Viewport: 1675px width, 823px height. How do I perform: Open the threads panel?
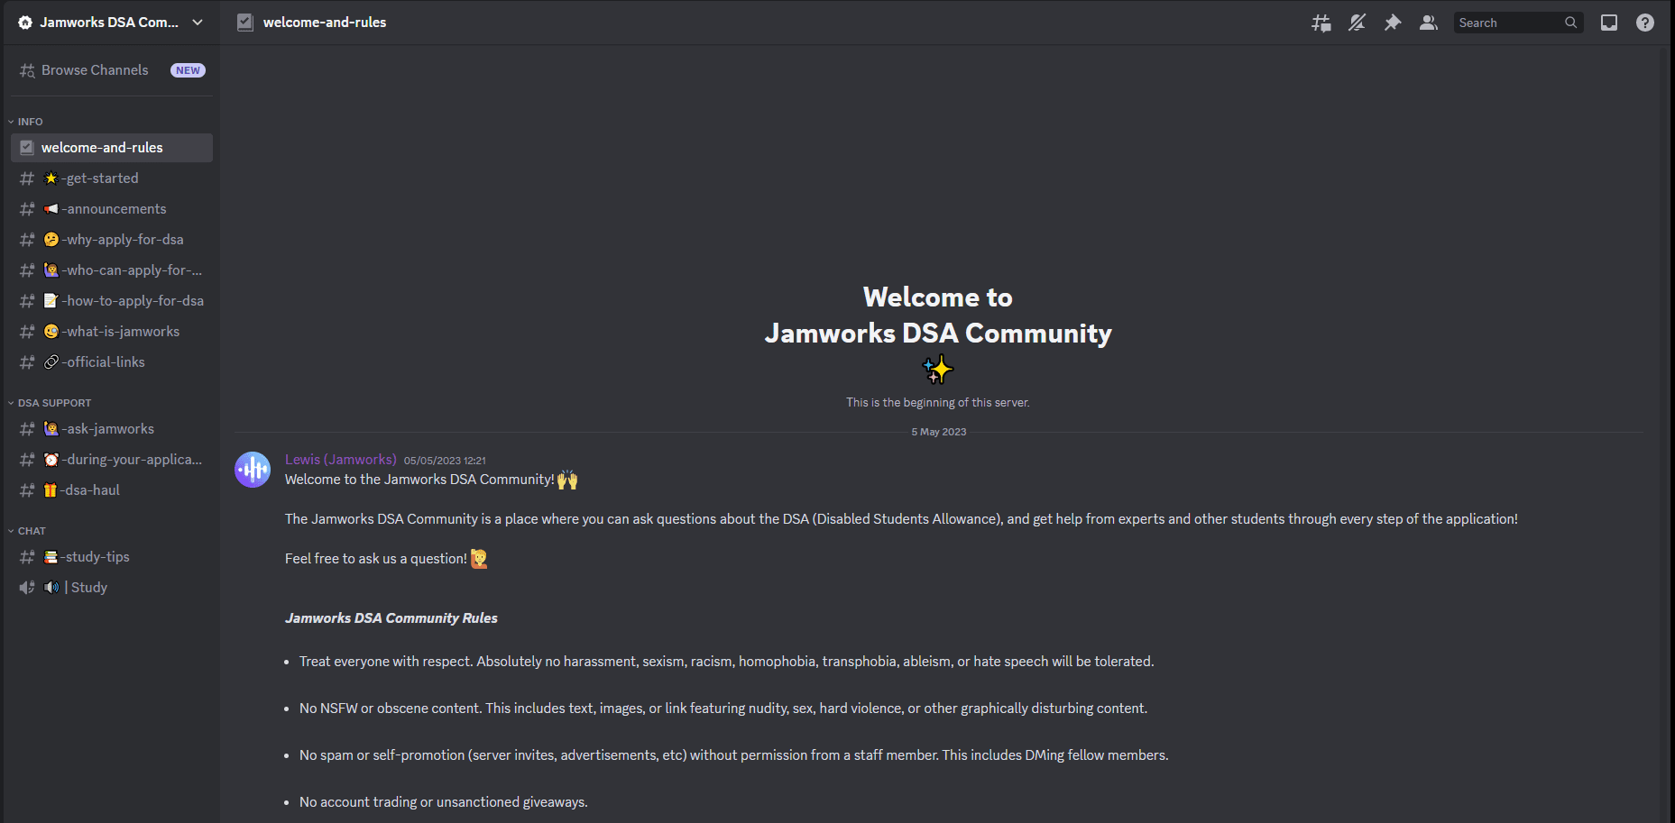[1321, 22]
